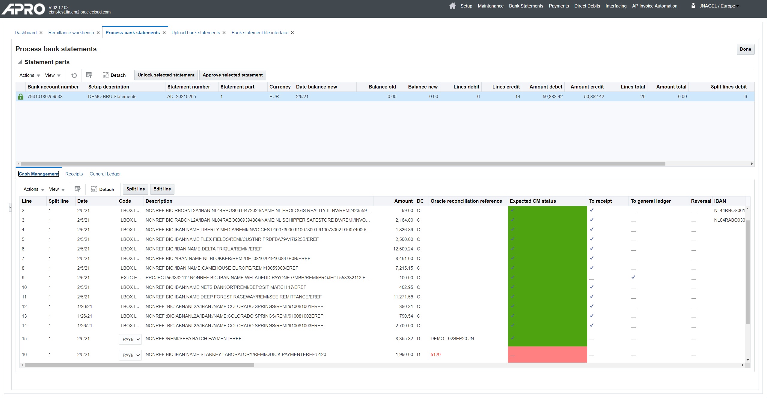Viewport: 767px width, 398px height.
Task: Click Approve selected statement button
Action: (x=232, y=75)
